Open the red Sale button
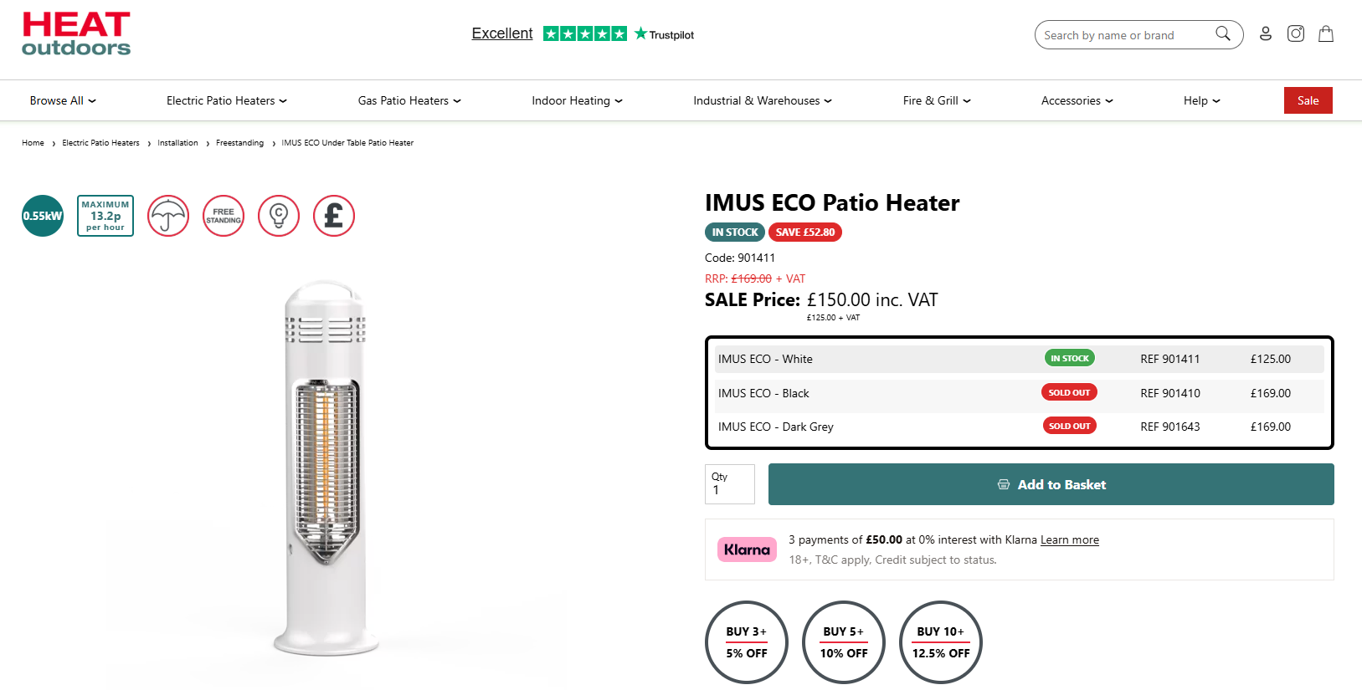Screen dimensions: 1362x690 (1308, 100)
